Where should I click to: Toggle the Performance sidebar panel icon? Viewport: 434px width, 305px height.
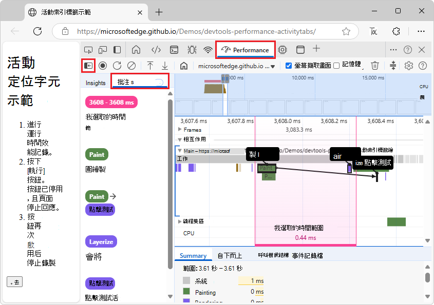pyautogui.click(x=88, y=66)
